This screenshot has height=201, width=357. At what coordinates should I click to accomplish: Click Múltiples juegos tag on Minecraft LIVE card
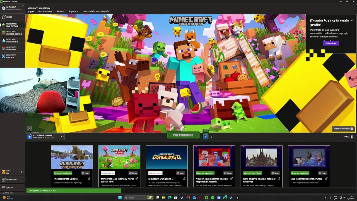tap(108, 173)
